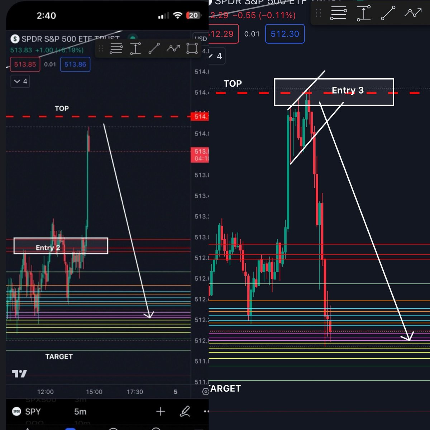Select the measure tool in the right chart's toolbar
Screen dimensions: 430x430
point(363,13)
